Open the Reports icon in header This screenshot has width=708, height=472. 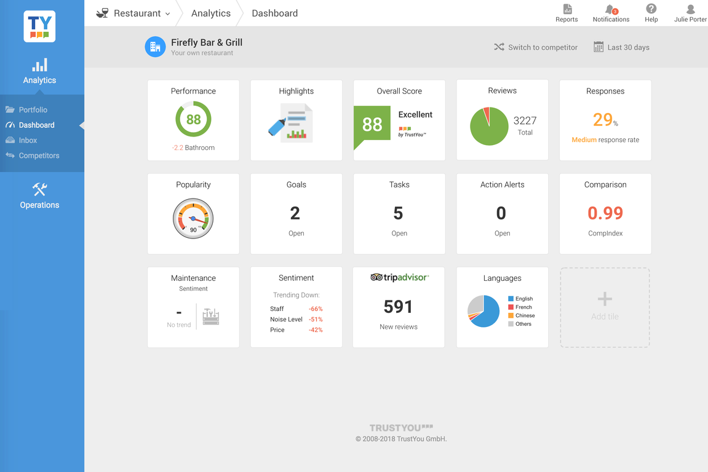click(567, 9)
